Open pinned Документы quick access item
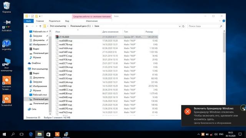This screenshot has height=138, width=246. pyautogui.click(x=38, y=40)
